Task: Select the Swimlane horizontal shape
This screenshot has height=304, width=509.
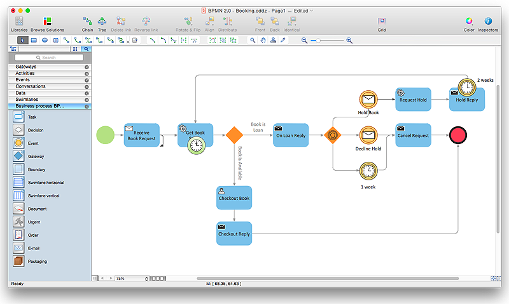Action: 18,182
